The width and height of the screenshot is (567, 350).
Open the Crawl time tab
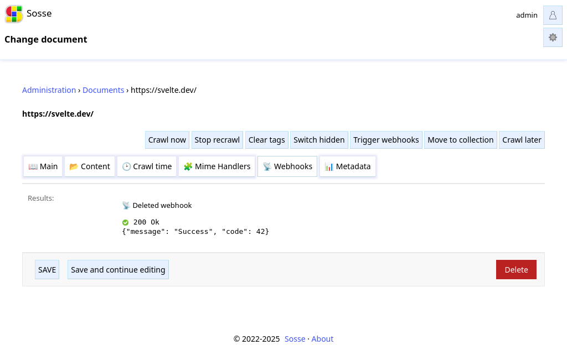point(147,166)
